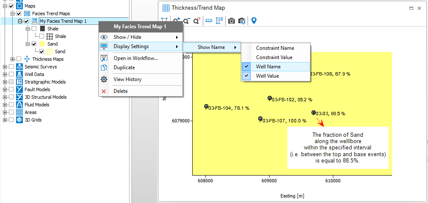Screen dimensions: 428x203
Task: Click Open in Workflow... menu entry
Action: [x=136, y=58]
